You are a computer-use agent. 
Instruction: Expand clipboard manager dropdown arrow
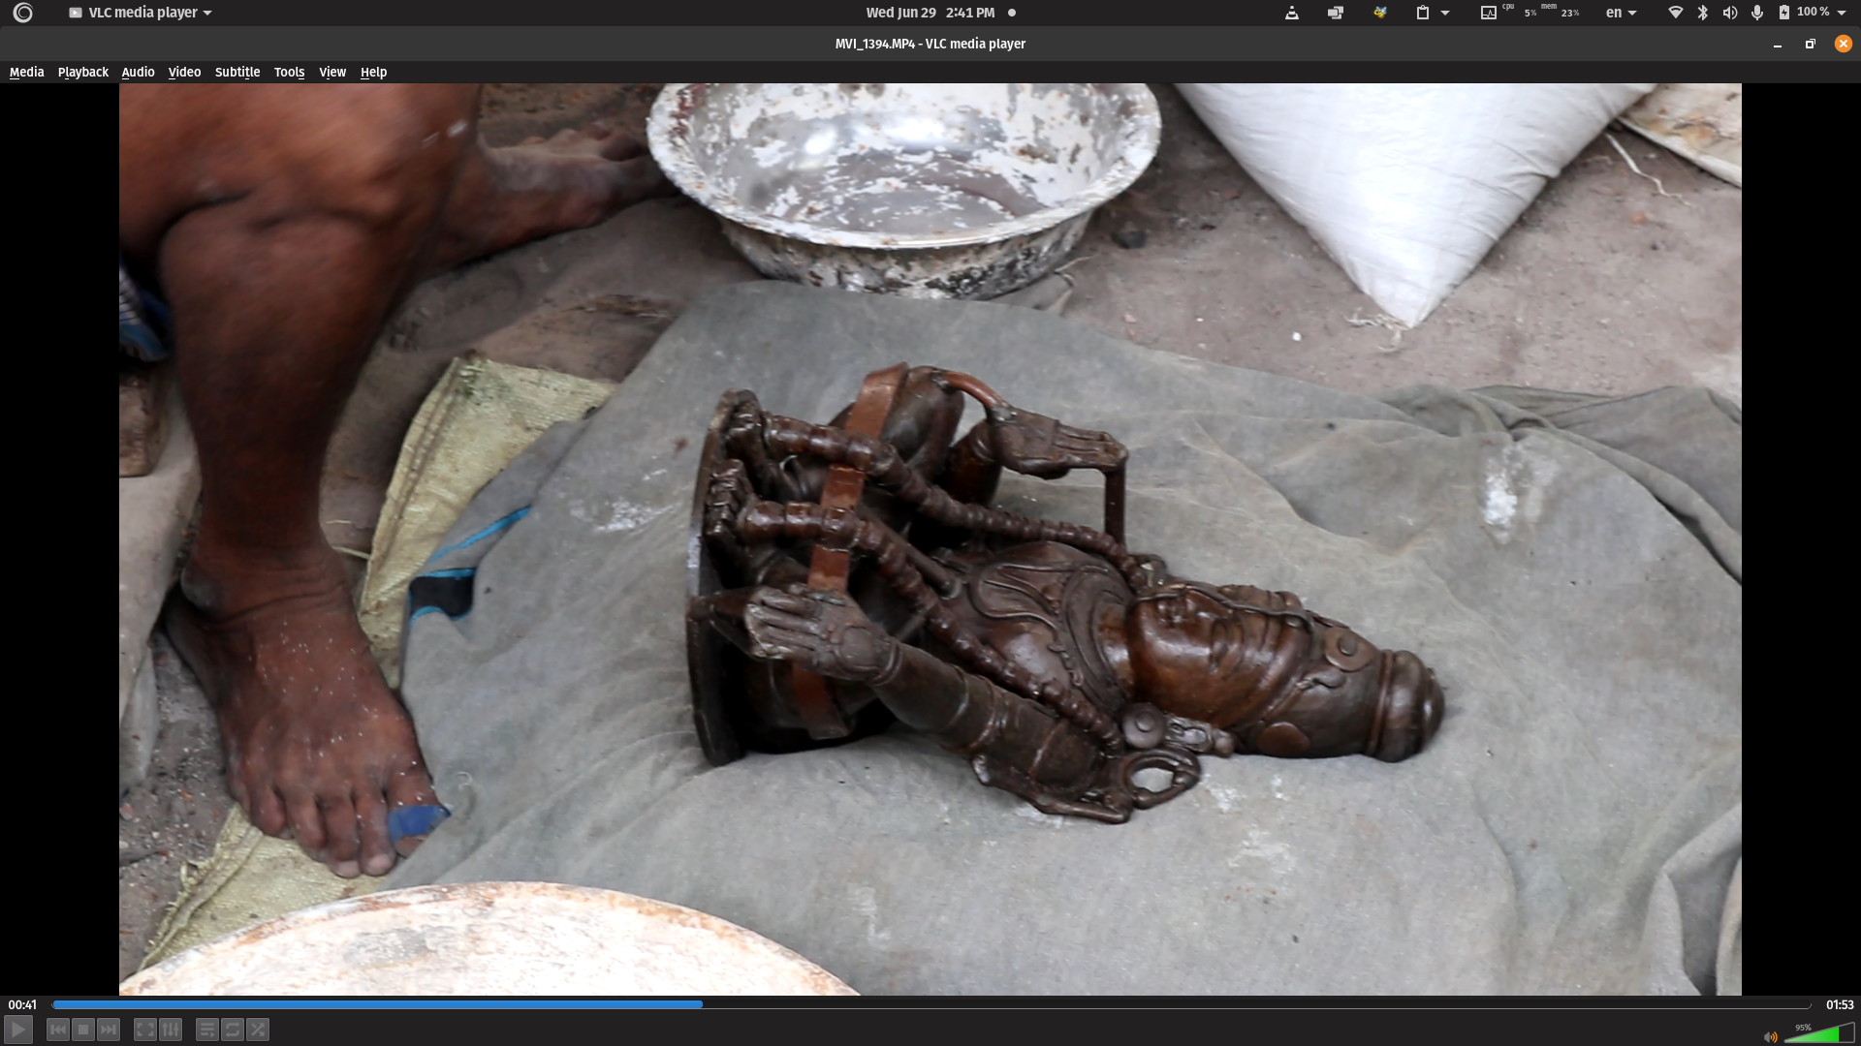click(x=1445, y=13)
